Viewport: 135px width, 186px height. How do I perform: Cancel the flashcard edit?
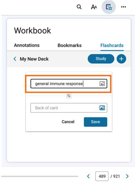coord(68,122)
